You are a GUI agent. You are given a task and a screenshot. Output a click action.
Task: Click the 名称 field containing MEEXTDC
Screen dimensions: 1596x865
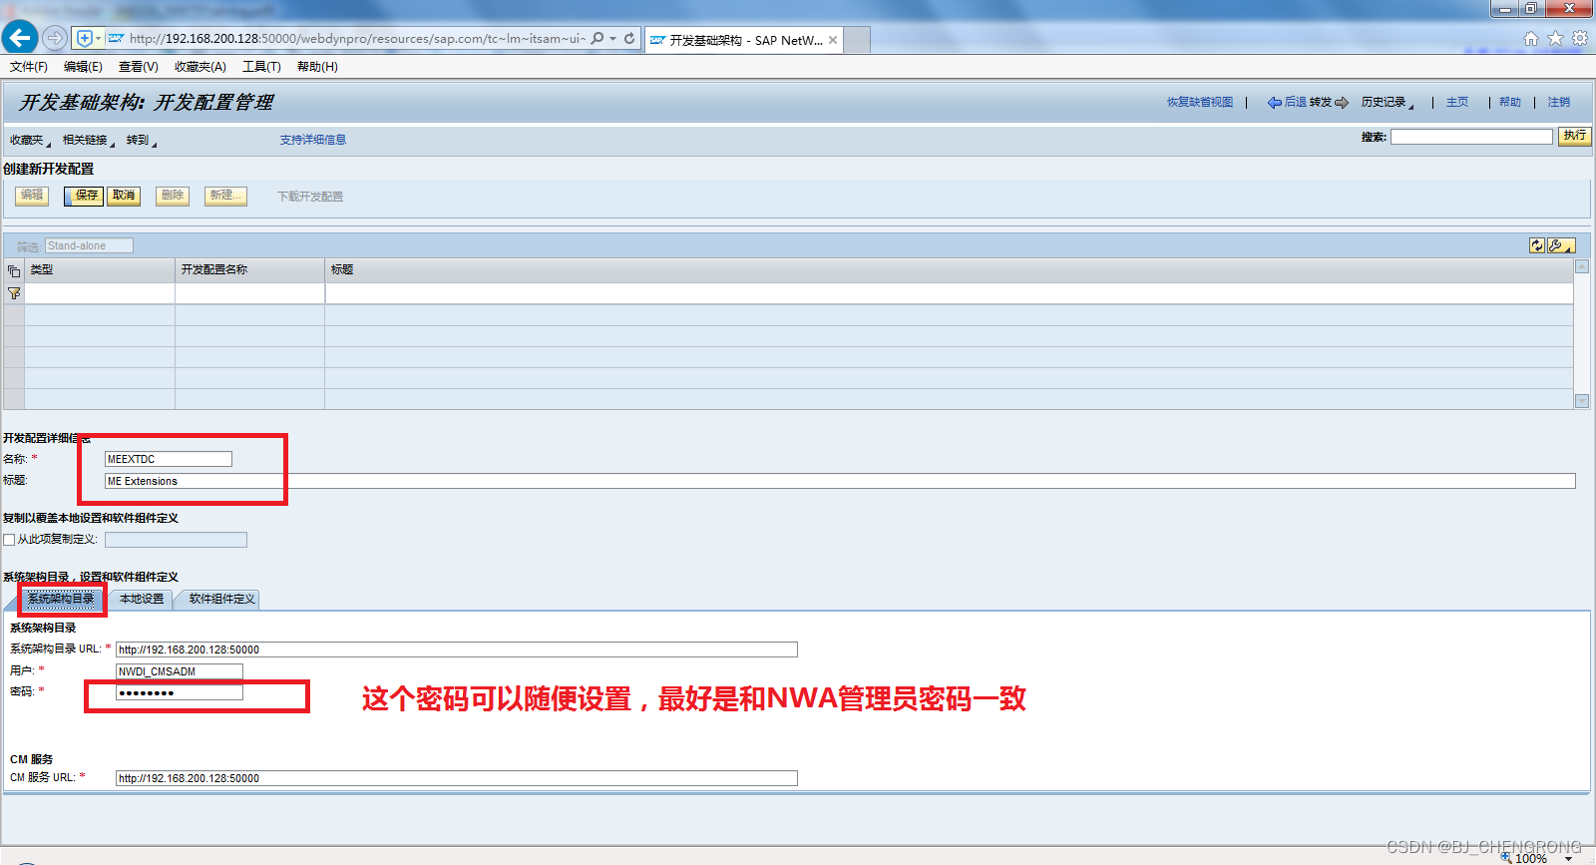[x=169, y=459]
